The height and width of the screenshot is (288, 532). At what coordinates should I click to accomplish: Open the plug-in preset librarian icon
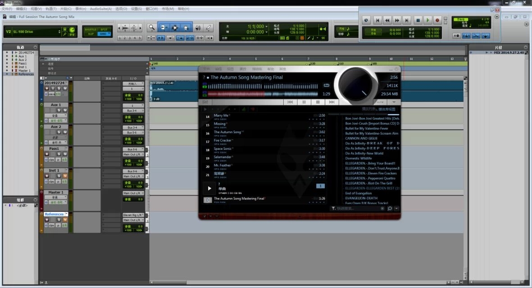click(65, 30)
